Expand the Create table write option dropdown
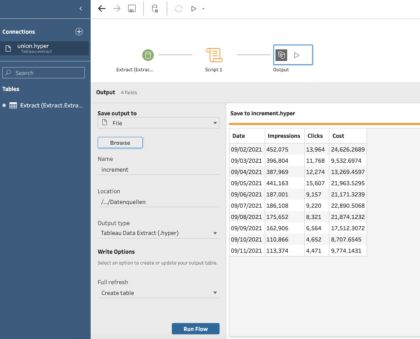420x339 pixels. click(x=158, y=293)
